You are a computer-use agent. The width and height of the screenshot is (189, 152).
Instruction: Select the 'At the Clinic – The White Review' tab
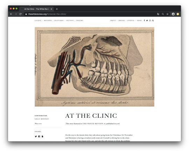[x=36, y=9]
